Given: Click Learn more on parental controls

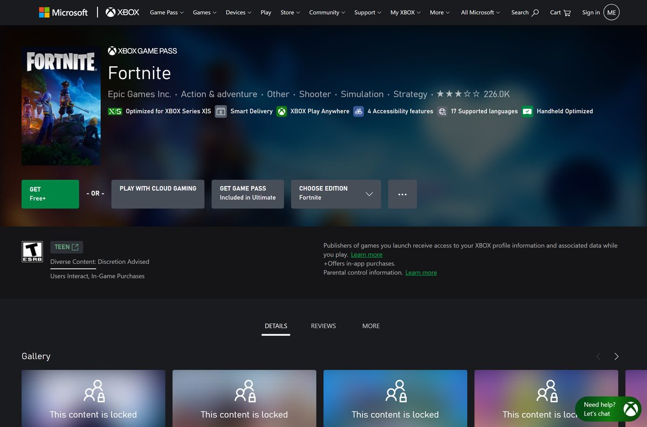Looking at the screenshot, I should point(421,273).
